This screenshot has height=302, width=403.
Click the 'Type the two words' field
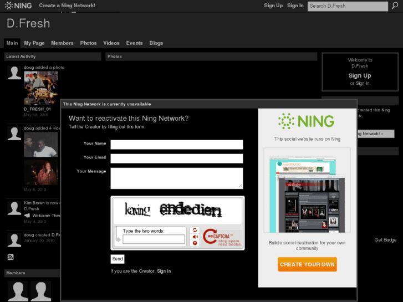(x=154, y=239)
